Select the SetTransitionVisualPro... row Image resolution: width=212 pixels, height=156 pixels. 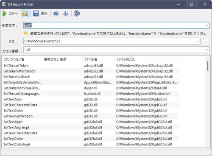90,88
